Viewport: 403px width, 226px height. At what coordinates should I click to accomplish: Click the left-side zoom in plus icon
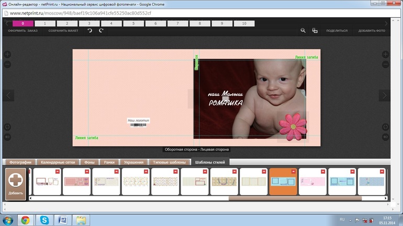click(x=7, y=54)
